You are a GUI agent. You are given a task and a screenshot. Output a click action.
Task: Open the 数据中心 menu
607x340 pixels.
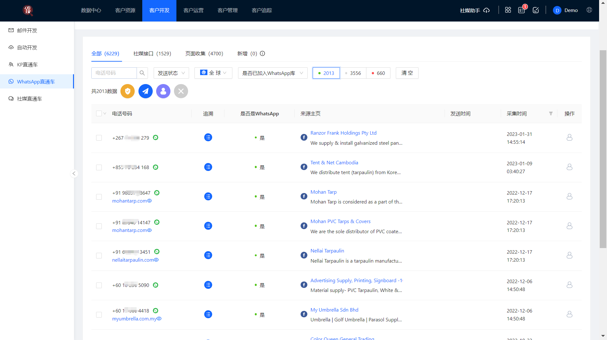point(91,10)
